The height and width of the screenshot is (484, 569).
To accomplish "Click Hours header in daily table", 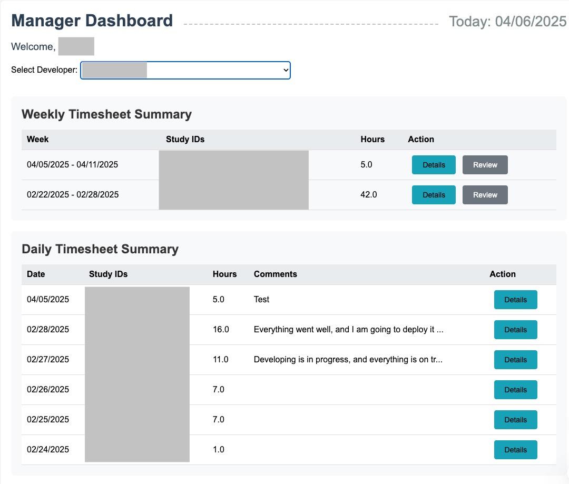I will tap(224, 274).
